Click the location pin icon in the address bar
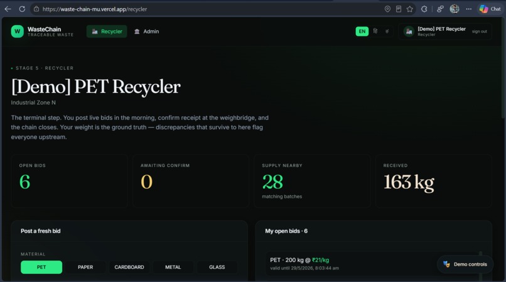 click(387, 9)
